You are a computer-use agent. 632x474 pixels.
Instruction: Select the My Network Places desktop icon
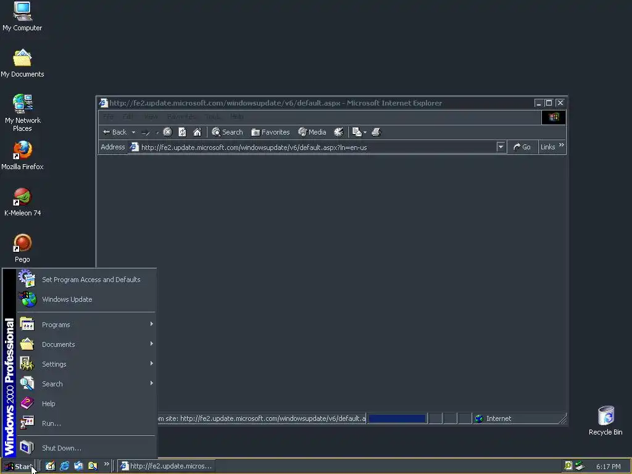tap(22, 113)
